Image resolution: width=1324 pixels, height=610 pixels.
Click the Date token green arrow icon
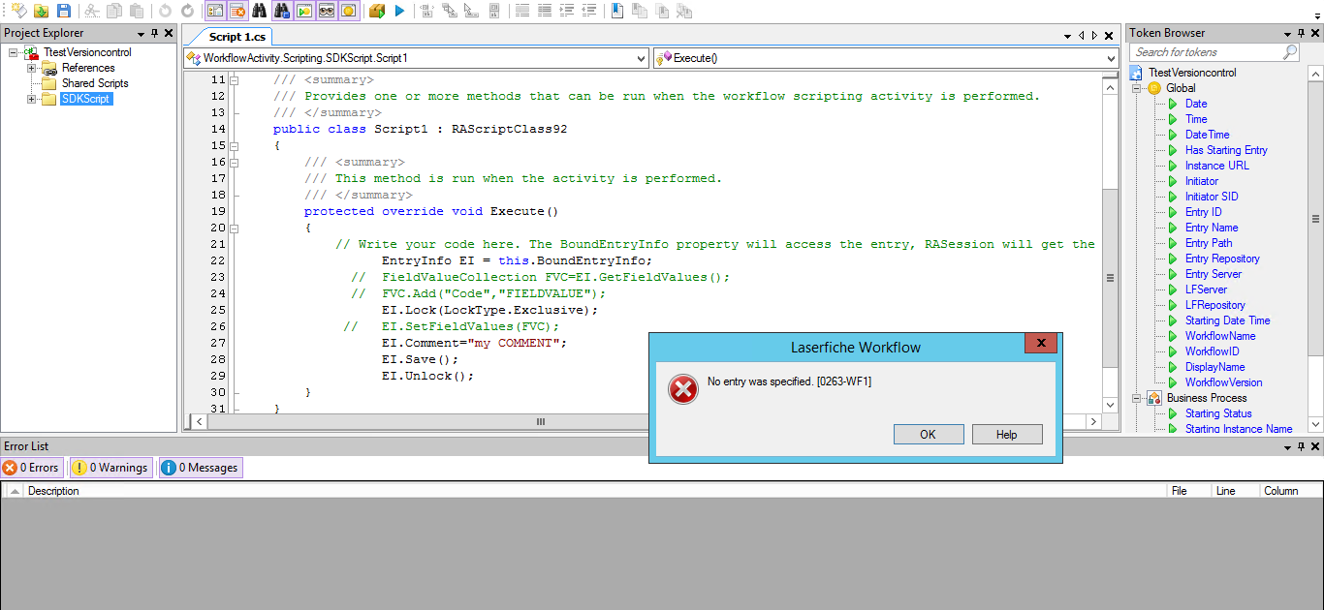point(1173,104)
